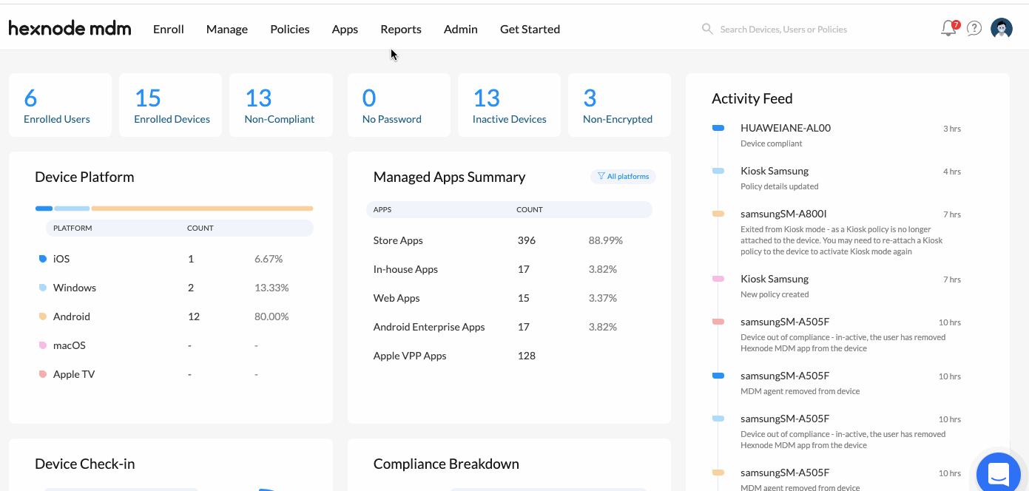The image size is (1029, 491).
Task: Click the Device Check-in heading
Action: point(84,464)
